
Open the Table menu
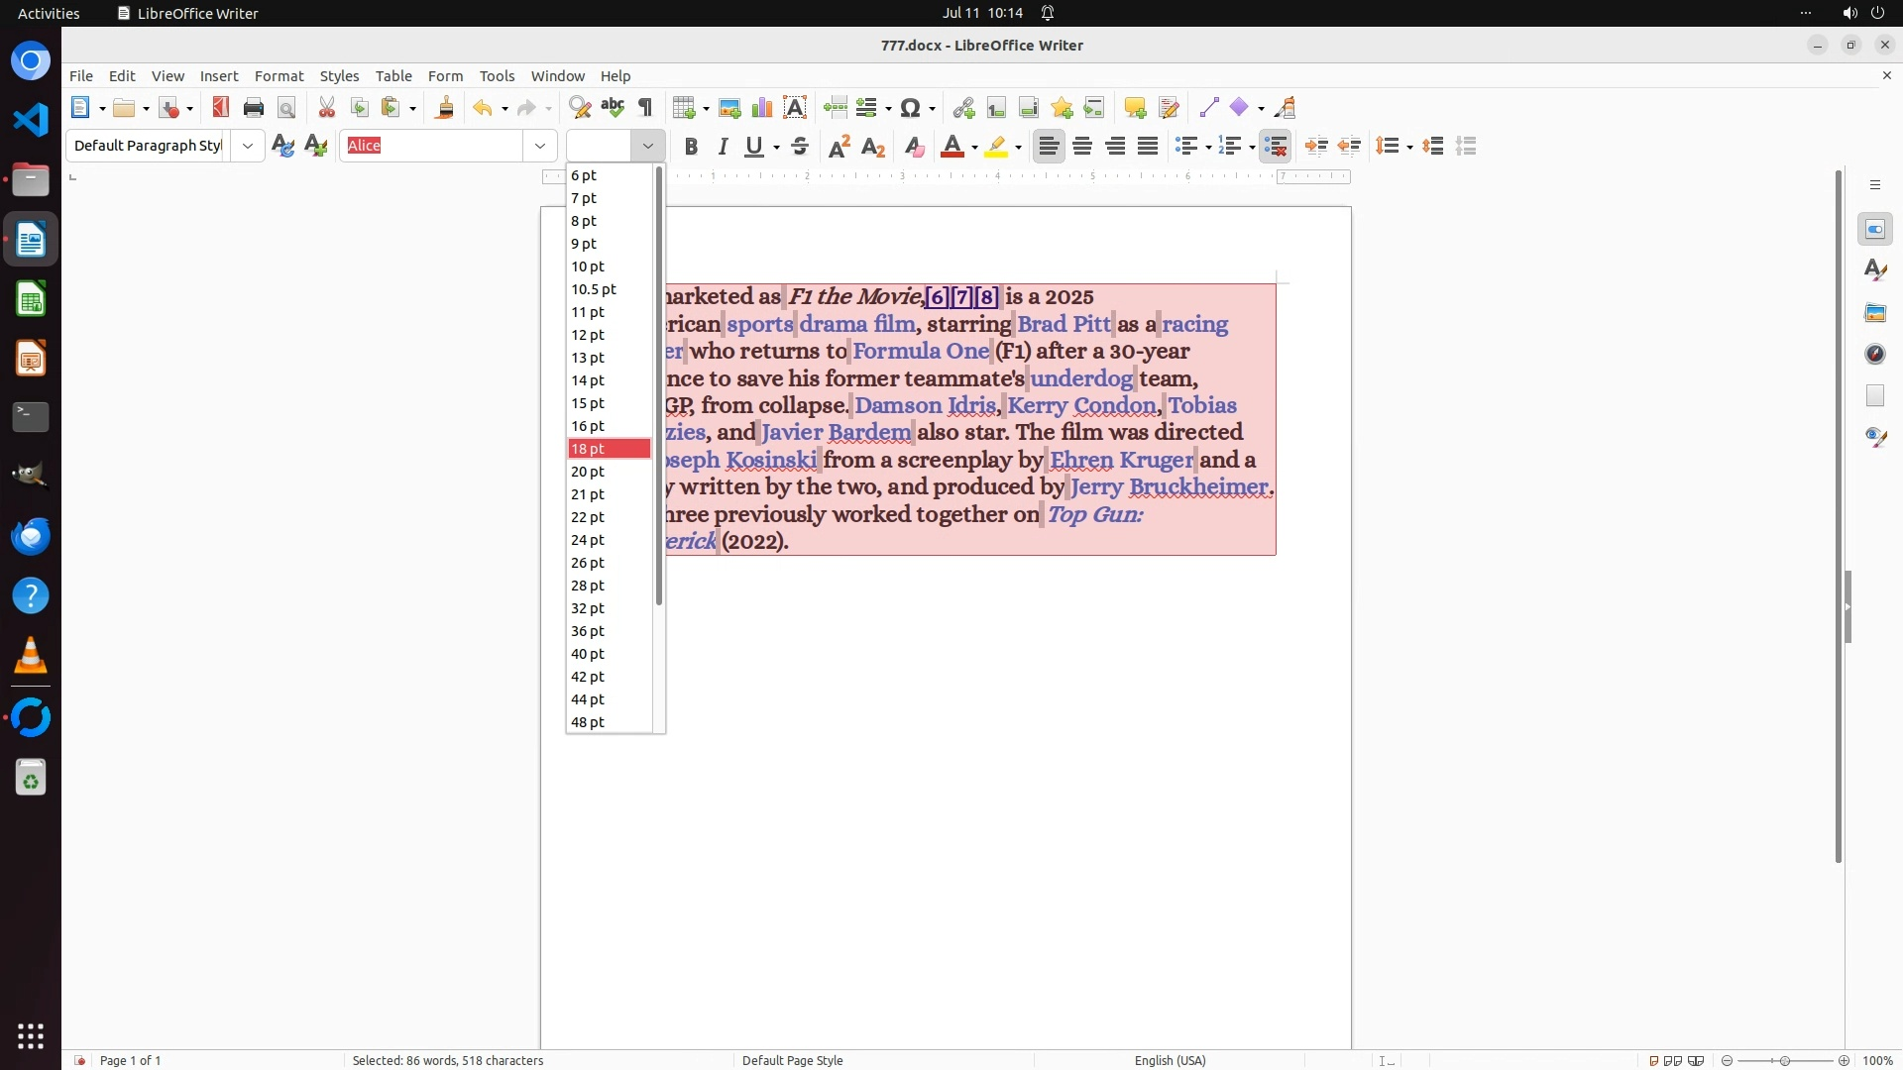pyautogui.click(x=392, y=75)
